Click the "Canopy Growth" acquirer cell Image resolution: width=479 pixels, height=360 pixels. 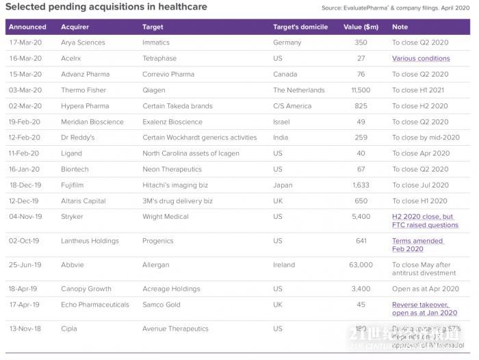click(x=84, y=289)
